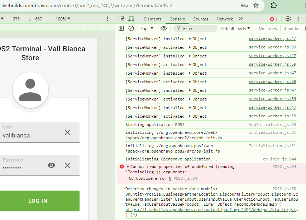
Task: Open device toolbar more options menu
Action: point(107,19)
